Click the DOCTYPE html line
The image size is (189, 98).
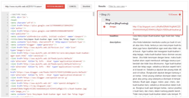coord(19,14)
